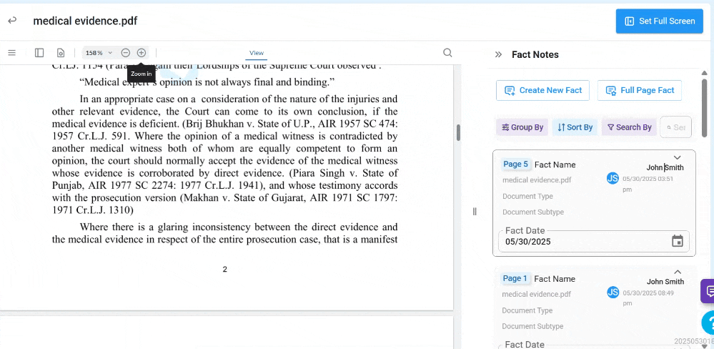Open the hamburger menu in PDF toolbar

[12, 53]
